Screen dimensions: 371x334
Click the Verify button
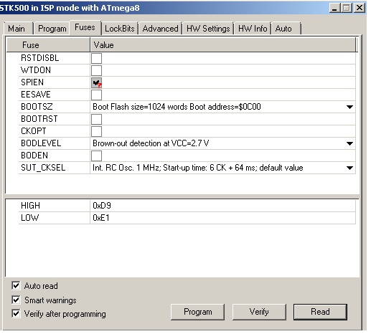(259, 312)
